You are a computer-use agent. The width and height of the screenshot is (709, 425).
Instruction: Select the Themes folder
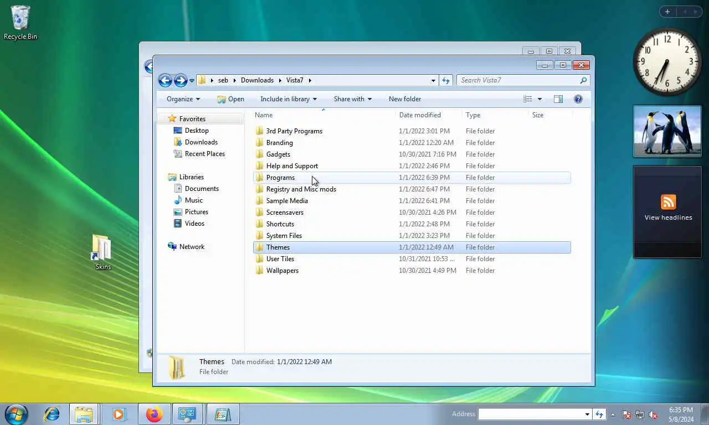(278, 247)
